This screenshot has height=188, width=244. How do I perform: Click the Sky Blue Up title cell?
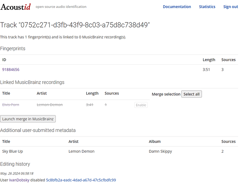(x=12, y=151)
